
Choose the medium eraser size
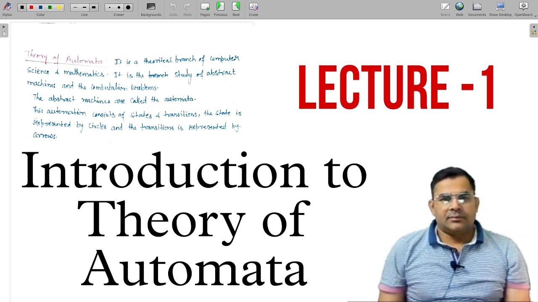[119, 7]
